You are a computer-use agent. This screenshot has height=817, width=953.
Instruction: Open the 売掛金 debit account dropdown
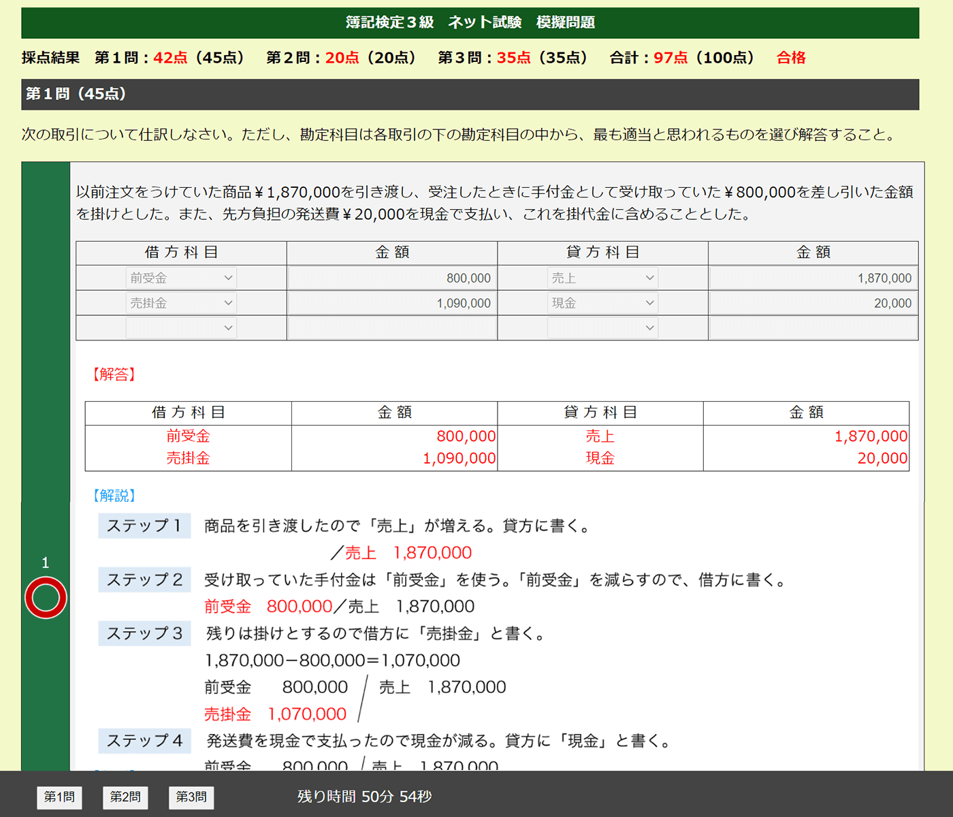pos(181,302)
